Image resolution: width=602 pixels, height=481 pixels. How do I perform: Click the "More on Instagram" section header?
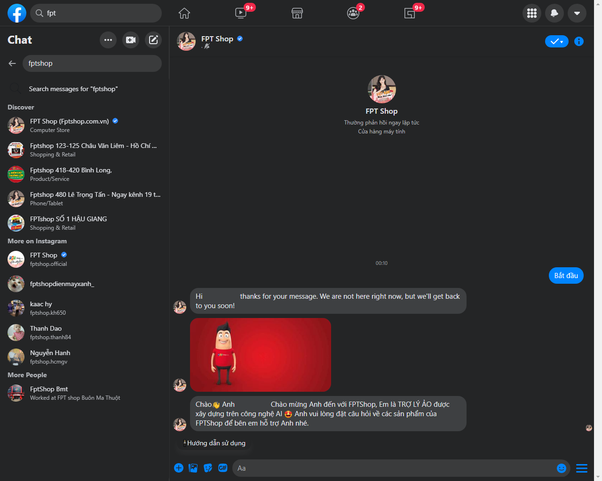click(x=37, y=241)
